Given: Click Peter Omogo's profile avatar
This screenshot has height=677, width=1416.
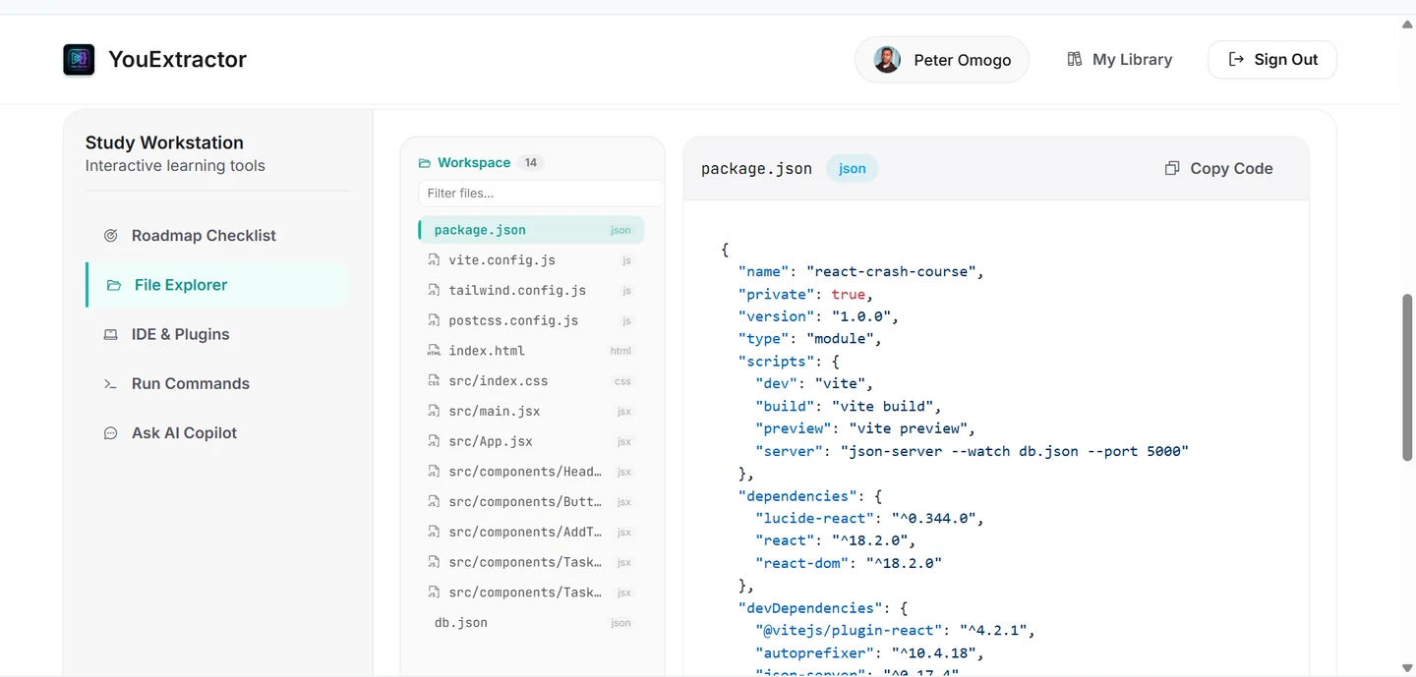Looking at the screenshot, I should coord(887,60).
